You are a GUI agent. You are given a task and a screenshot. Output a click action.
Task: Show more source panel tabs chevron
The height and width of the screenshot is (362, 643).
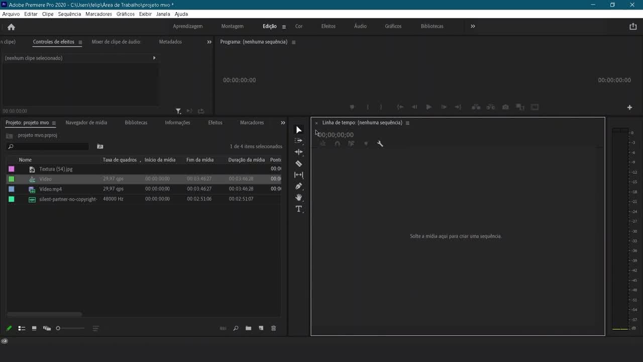pos(209,42)
